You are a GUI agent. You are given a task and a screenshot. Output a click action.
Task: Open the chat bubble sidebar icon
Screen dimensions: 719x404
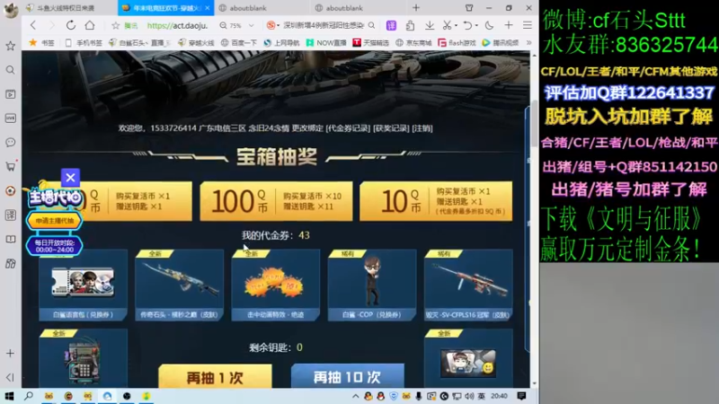[x=10, y=143]
